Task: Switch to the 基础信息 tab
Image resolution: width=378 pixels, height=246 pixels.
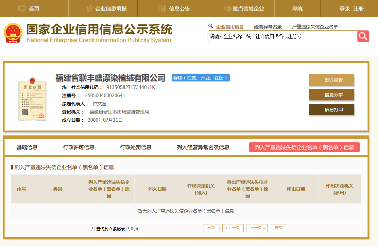Action: pyautogui.click(x=27, y=147)
